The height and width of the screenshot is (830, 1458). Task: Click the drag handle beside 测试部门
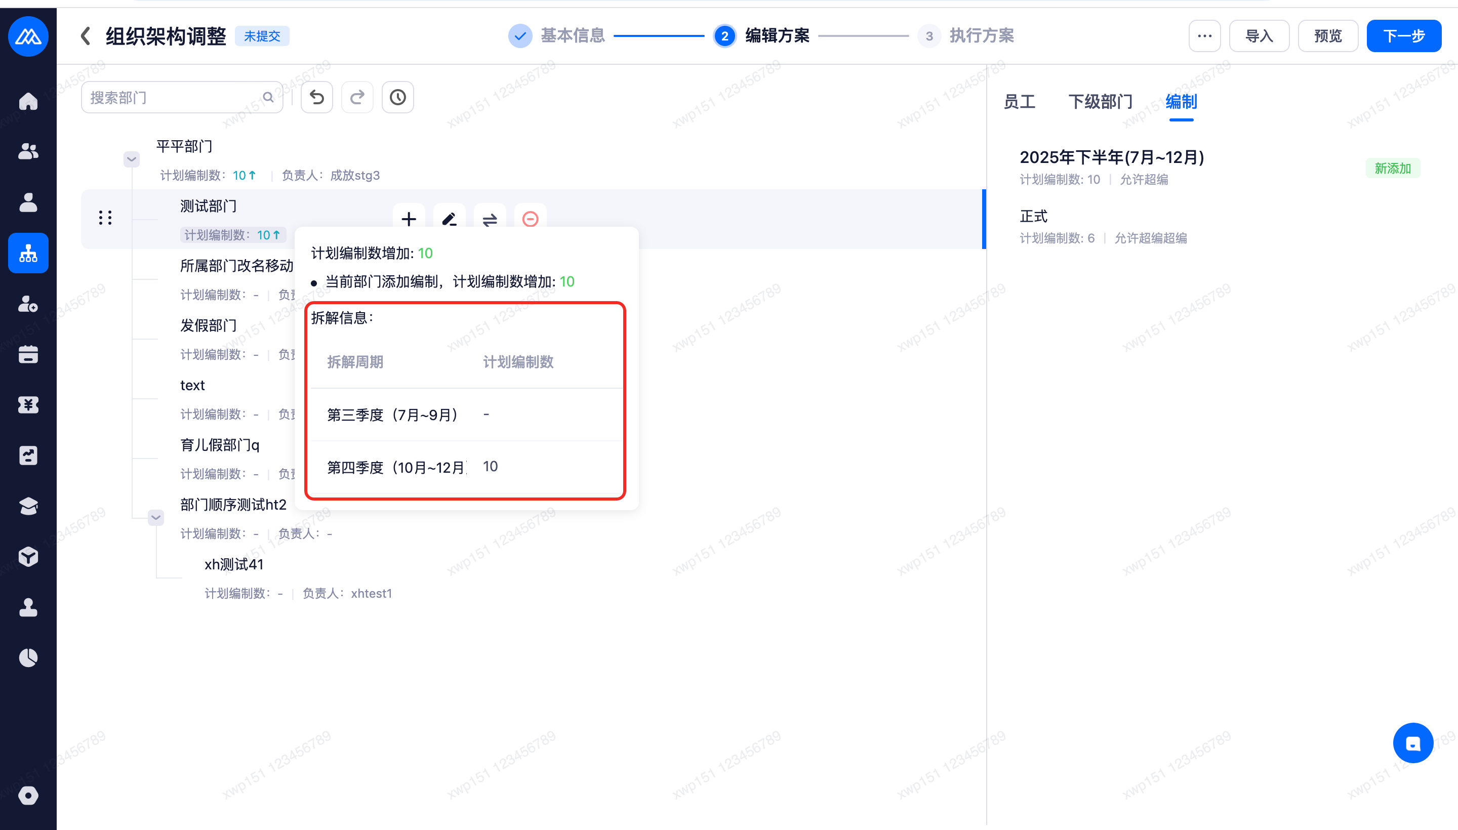click(x=105, y=218)
